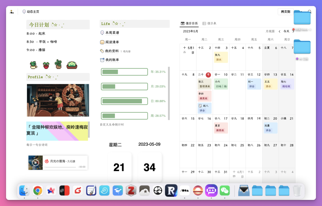Screen dimensions: 322x206
Task: Open WeChat from the dock
Action: tap(225, 190)
